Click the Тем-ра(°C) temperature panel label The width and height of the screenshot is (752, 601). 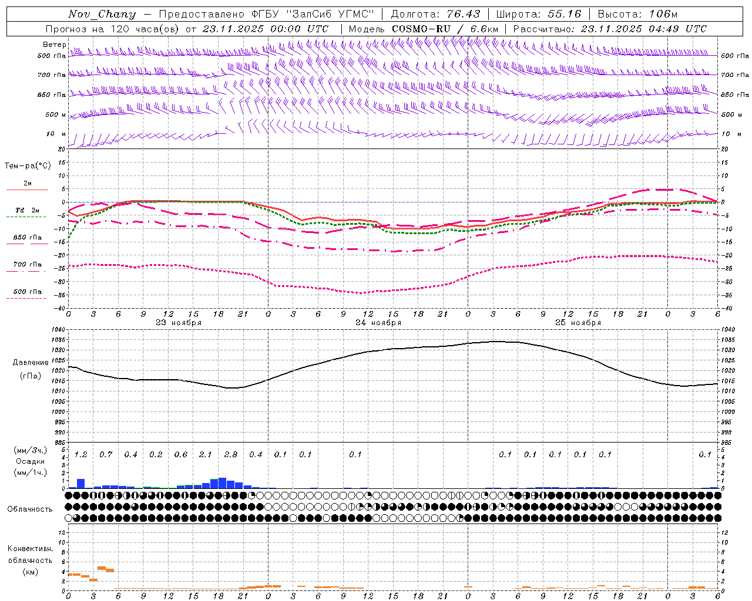[x=28, y=166]
